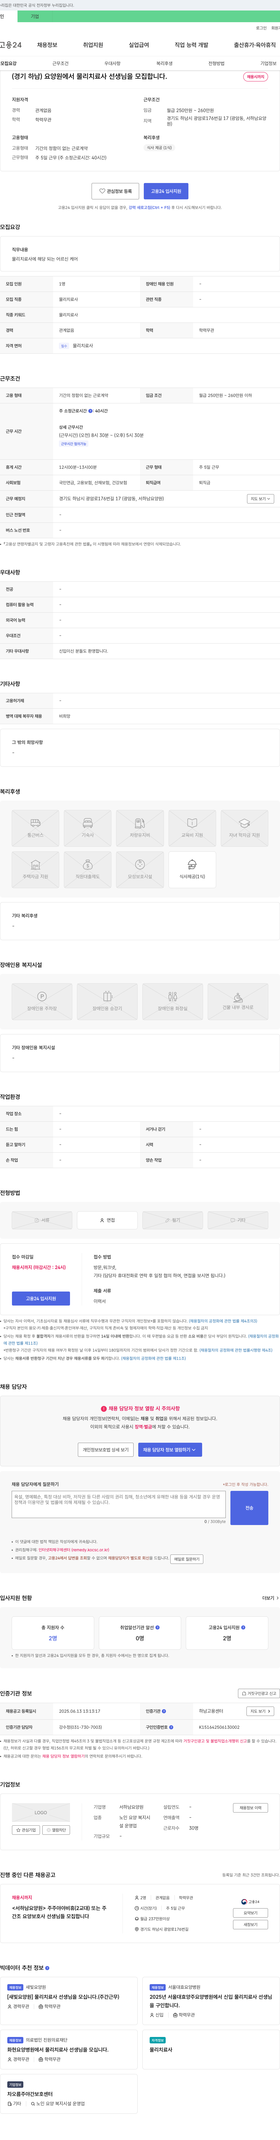Switch to the 전형방법 tab
The width and height of the screenshot is (280, 2140).
tap(216, 63)
